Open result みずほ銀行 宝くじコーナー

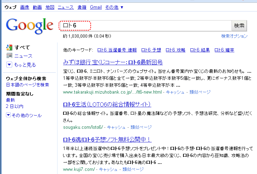click(x=113, y=62)
